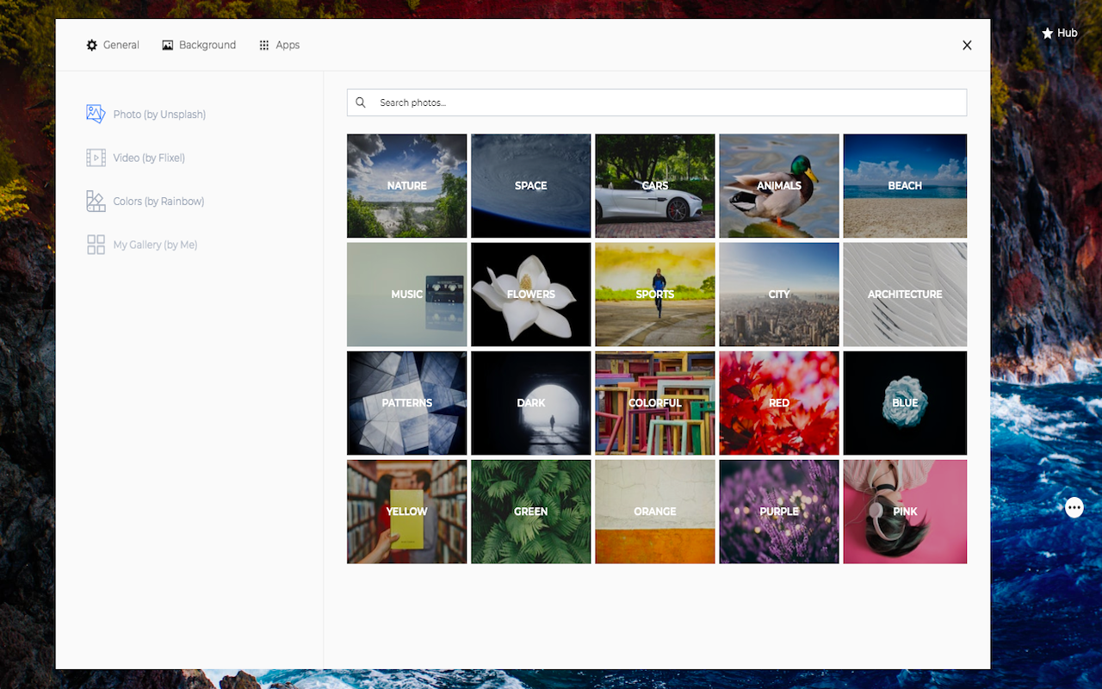Switch to the Background tab

[x=199, y=45]
